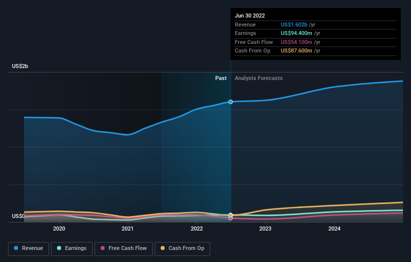411x262 pixels.
Task: Click the US$0 y-axis label
Action: [x=19, y=216]
